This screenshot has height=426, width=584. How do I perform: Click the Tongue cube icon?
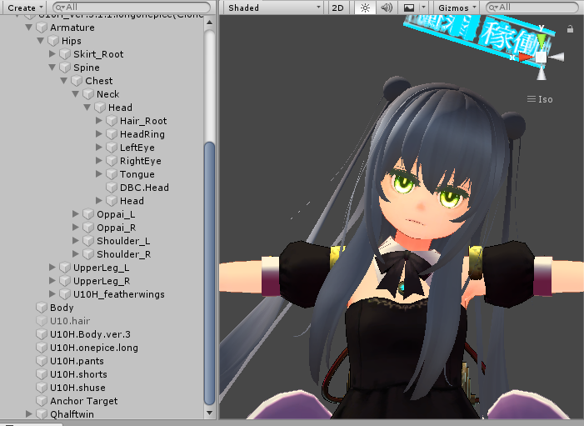point(112,174)
